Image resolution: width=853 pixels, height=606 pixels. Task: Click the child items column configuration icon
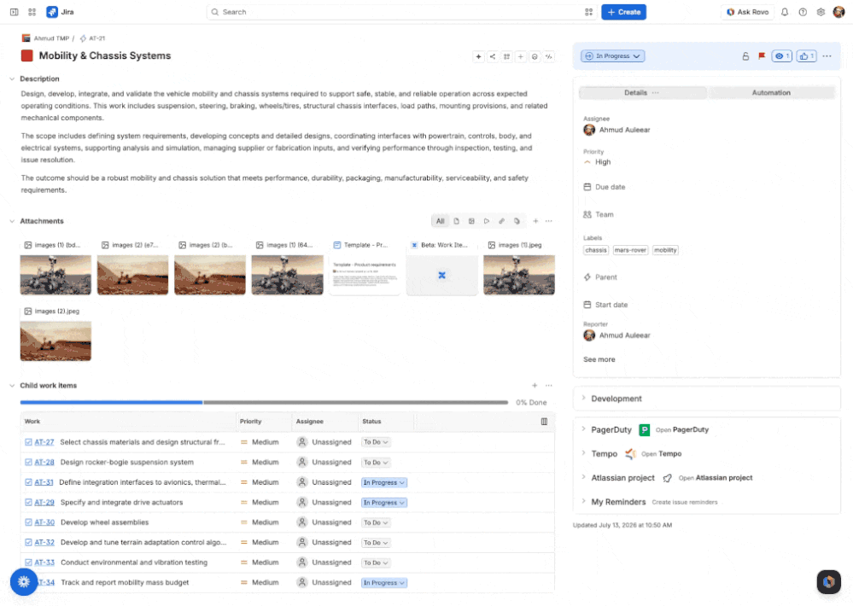[544, 422]
